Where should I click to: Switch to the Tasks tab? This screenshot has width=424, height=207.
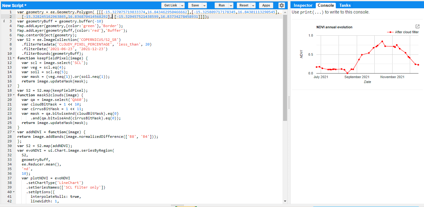pos(345,5)
